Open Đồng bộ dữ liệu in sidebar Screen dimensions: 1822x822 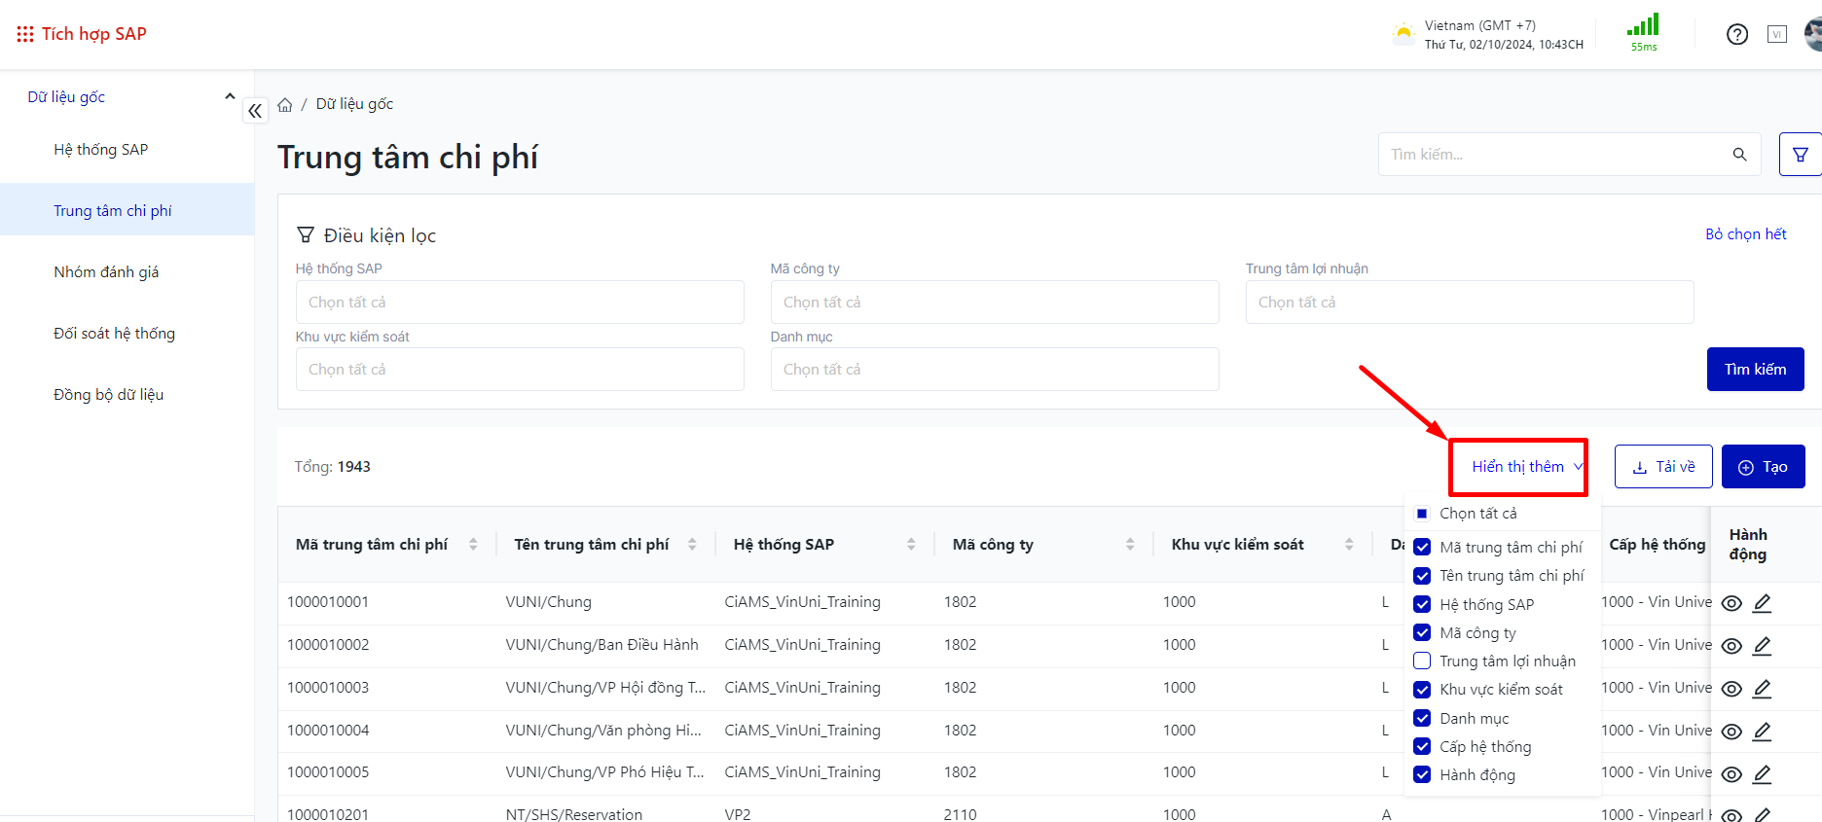[x=108, y=395]
